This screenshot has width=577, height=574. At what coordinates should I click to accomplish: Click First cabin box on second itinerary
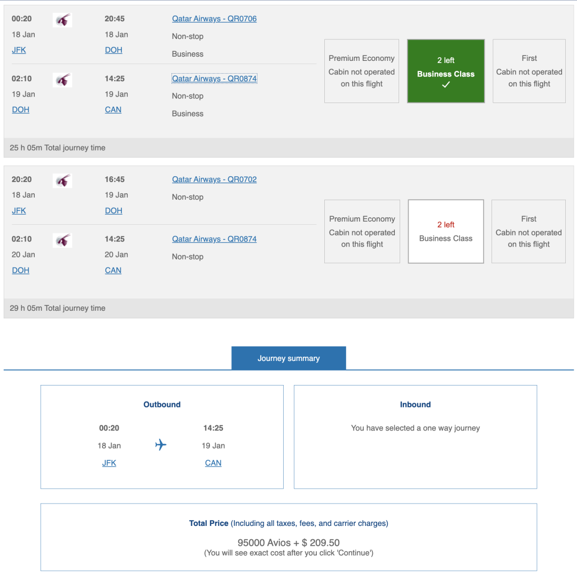click(x=528, y=232)
